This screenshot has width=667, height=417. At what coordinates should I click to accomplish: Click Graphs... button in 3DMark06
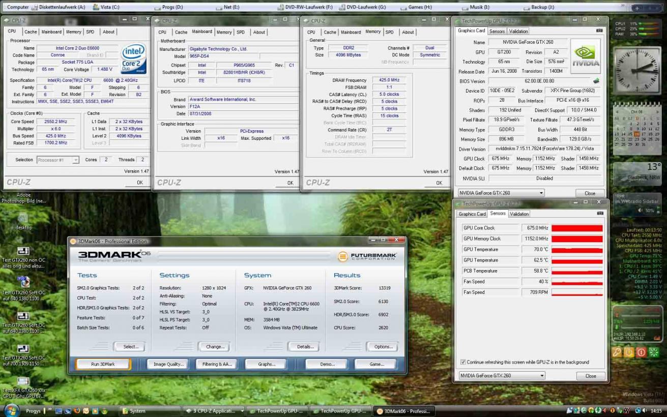[x=267, y=364]
